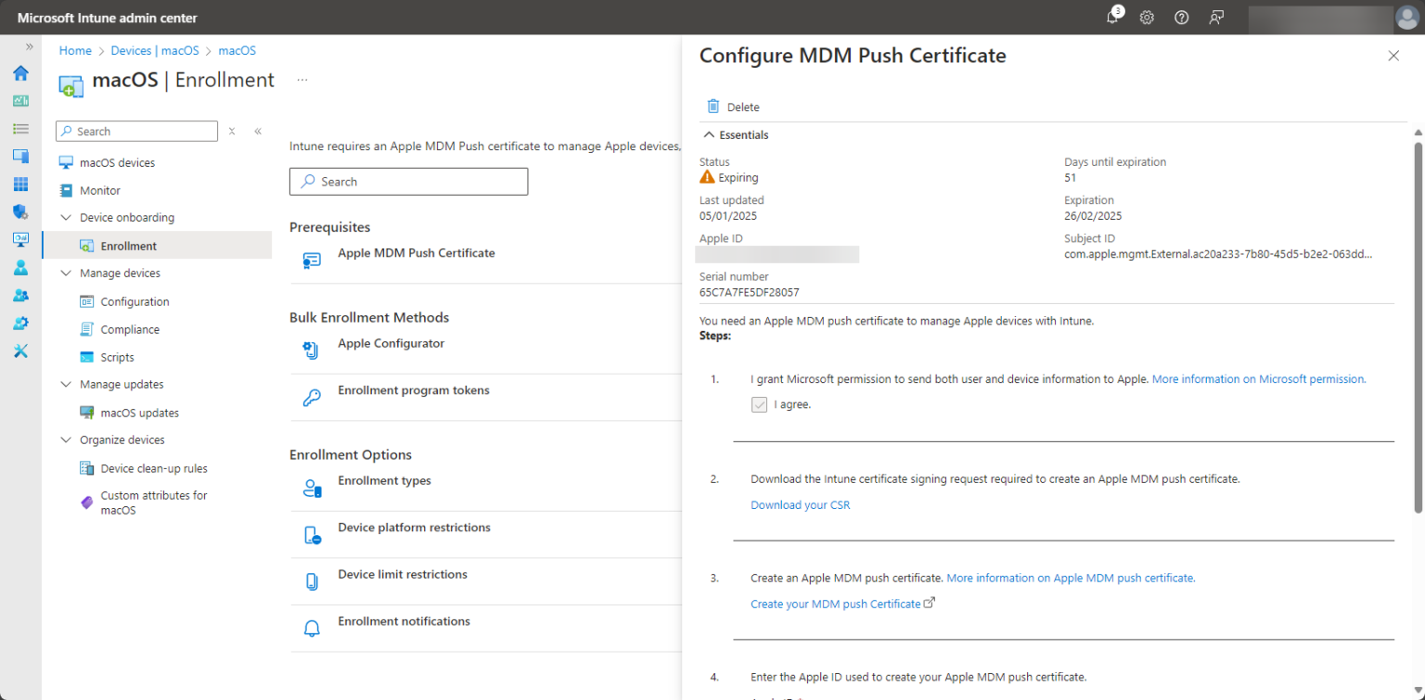Open Devices icon in the left rail
1425x700 pixels.
pos(20,157)
